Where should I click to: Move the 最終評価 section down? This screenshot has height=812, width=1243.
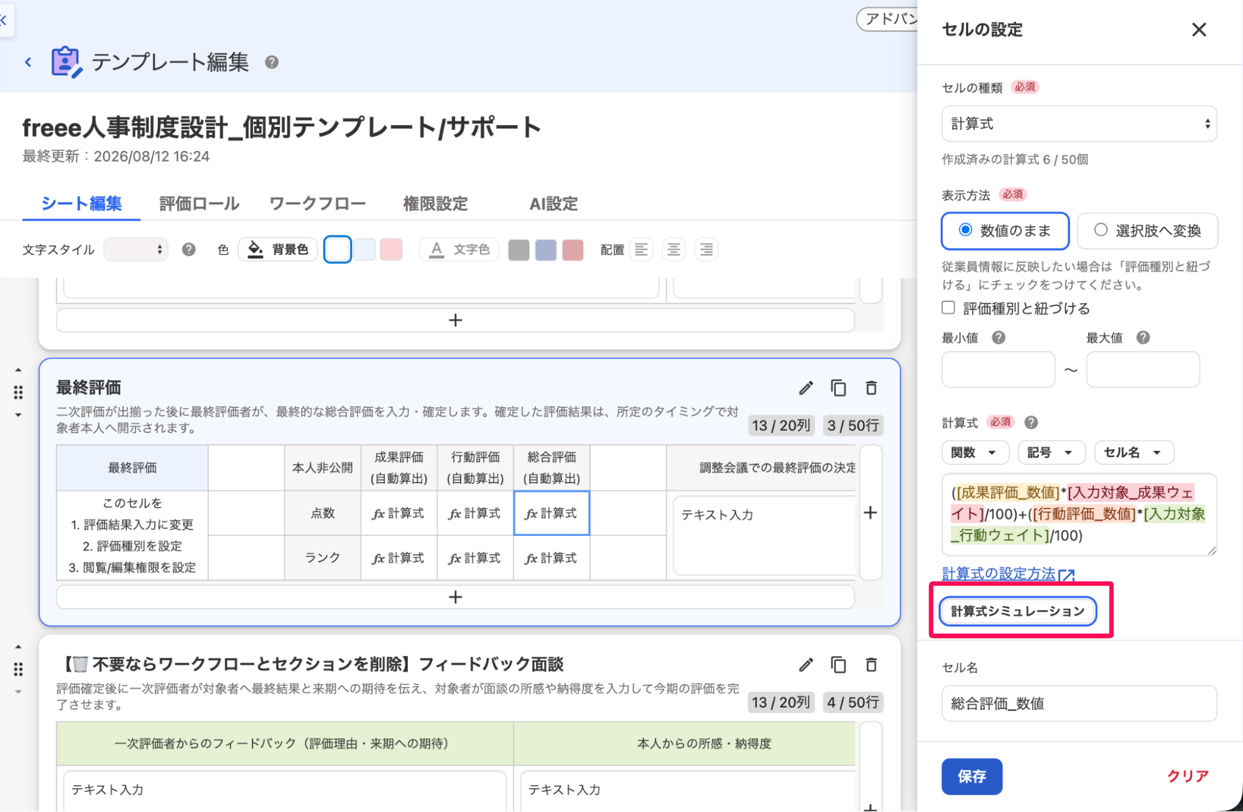[x=18, y=415]
